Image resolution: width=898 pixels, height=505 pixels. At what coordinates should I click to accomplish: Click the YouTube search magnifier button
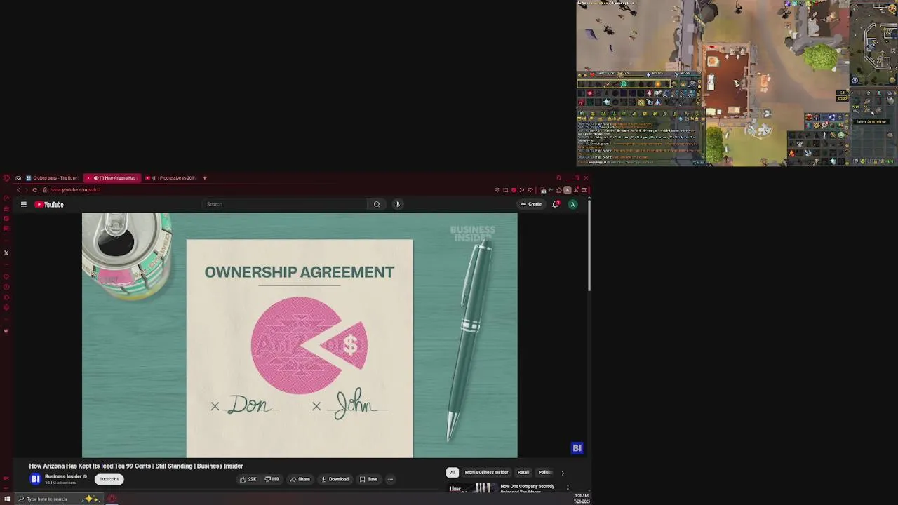pyautogui.click(x=377, y=204)
